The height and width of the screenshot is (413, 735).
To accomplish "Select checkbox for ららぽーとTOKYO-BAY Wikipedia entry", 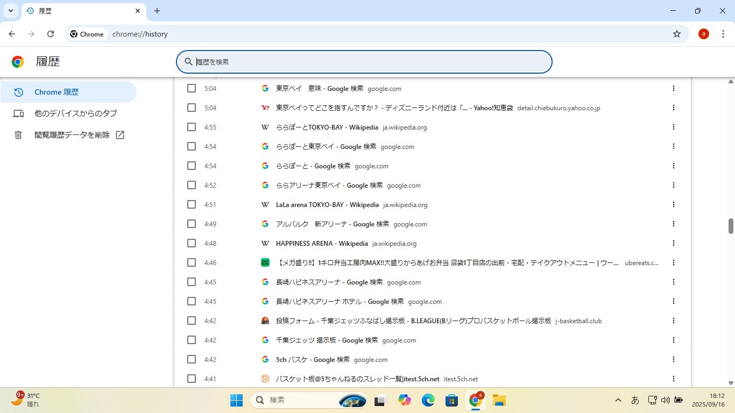I will pyautogui.click(x=192, y=127).
